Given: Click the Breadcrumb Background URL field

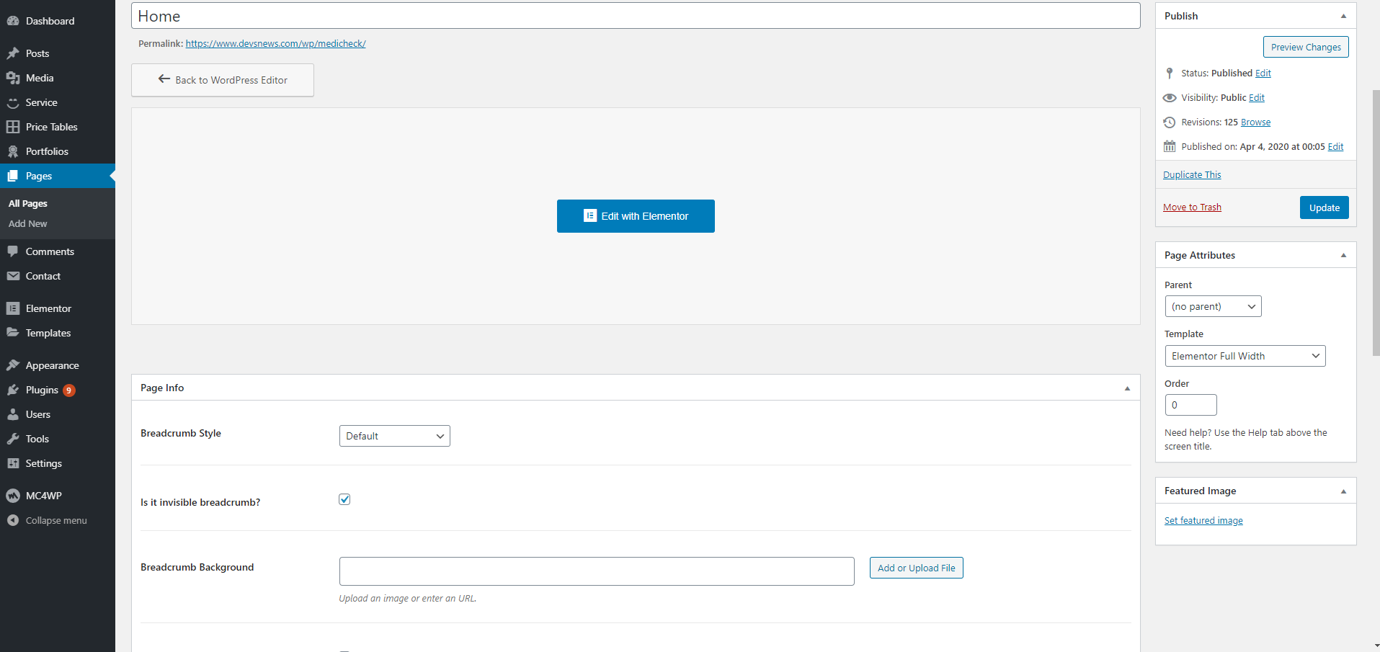Looking at the screenshot, I should click(597, 571).
